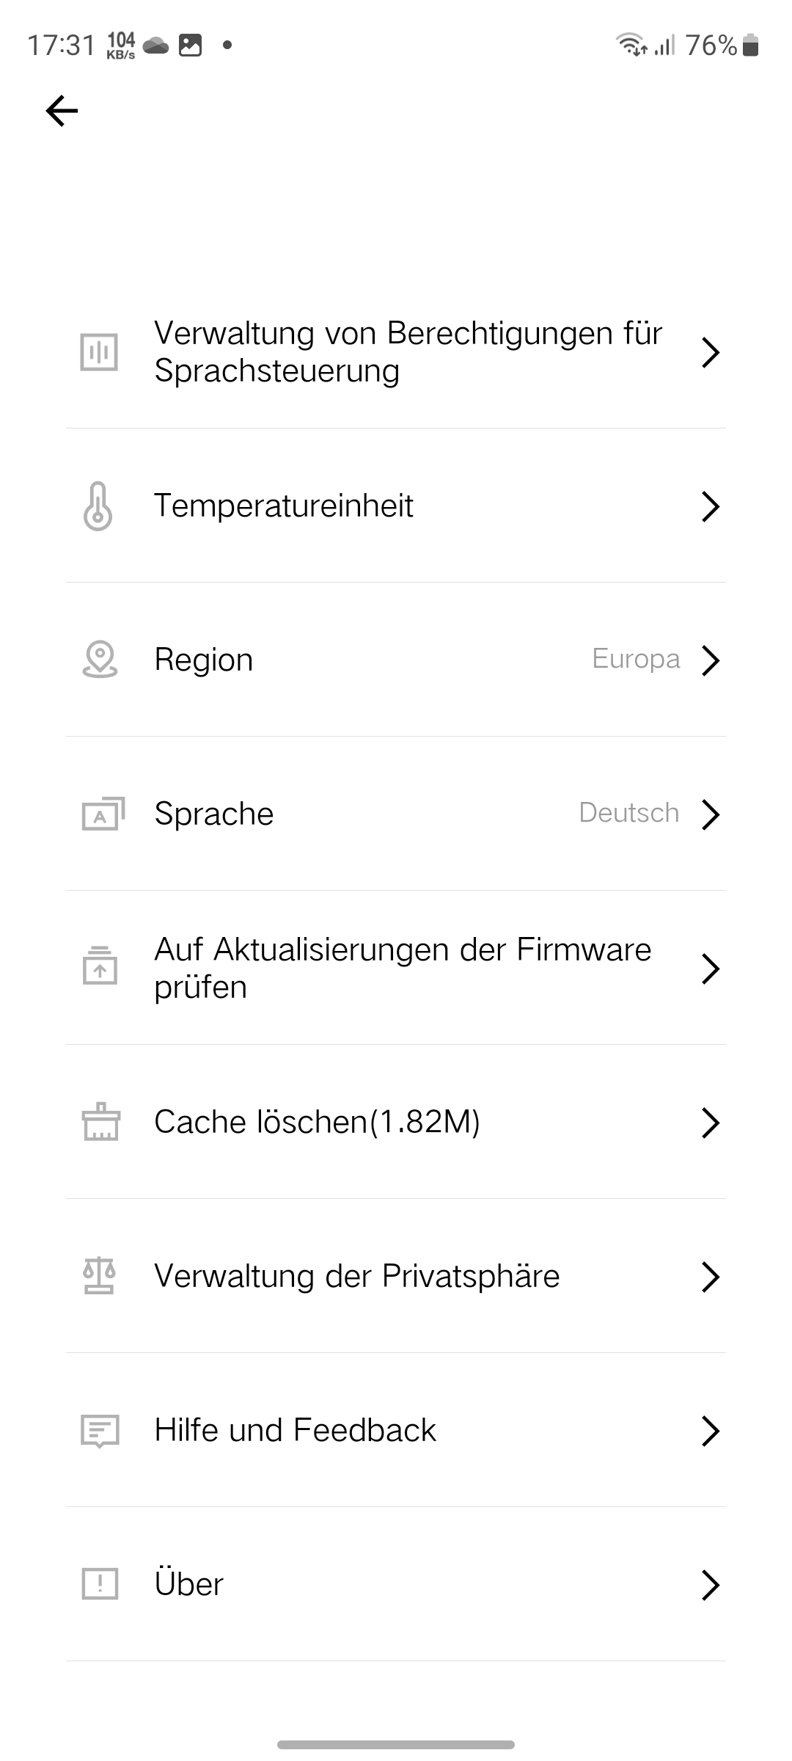Tap the back arrow at top
This screenshot has height=1761, width=792.
(x=62, y=111)
